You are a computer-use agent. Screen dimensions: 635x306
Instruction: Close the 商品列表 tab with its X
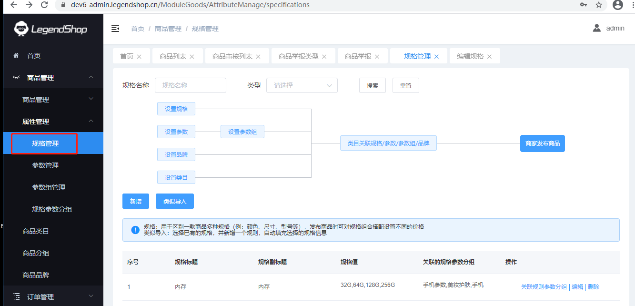point(192,56)
